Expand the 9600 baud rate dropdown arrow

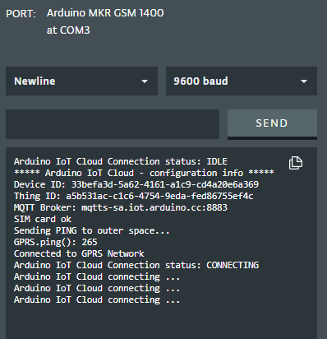click(304, 81)
